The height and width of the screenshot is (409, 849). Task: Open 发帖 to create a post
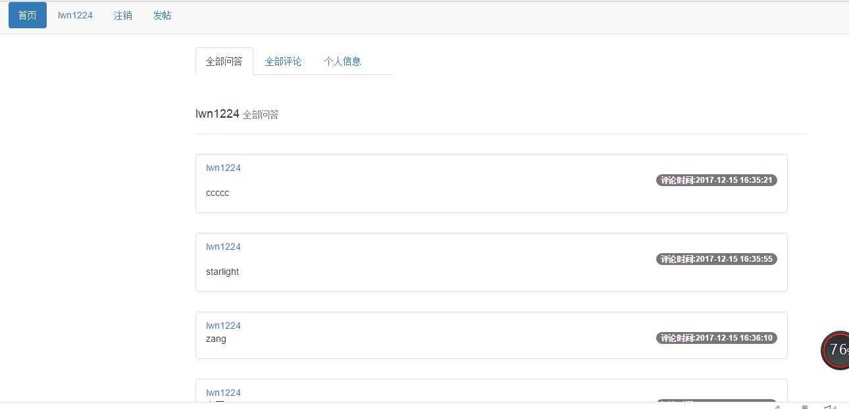pos(162,15)
